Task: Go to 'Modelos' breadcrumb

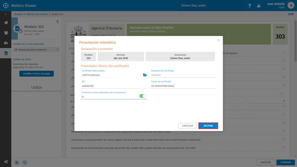Action: point(18,14)
